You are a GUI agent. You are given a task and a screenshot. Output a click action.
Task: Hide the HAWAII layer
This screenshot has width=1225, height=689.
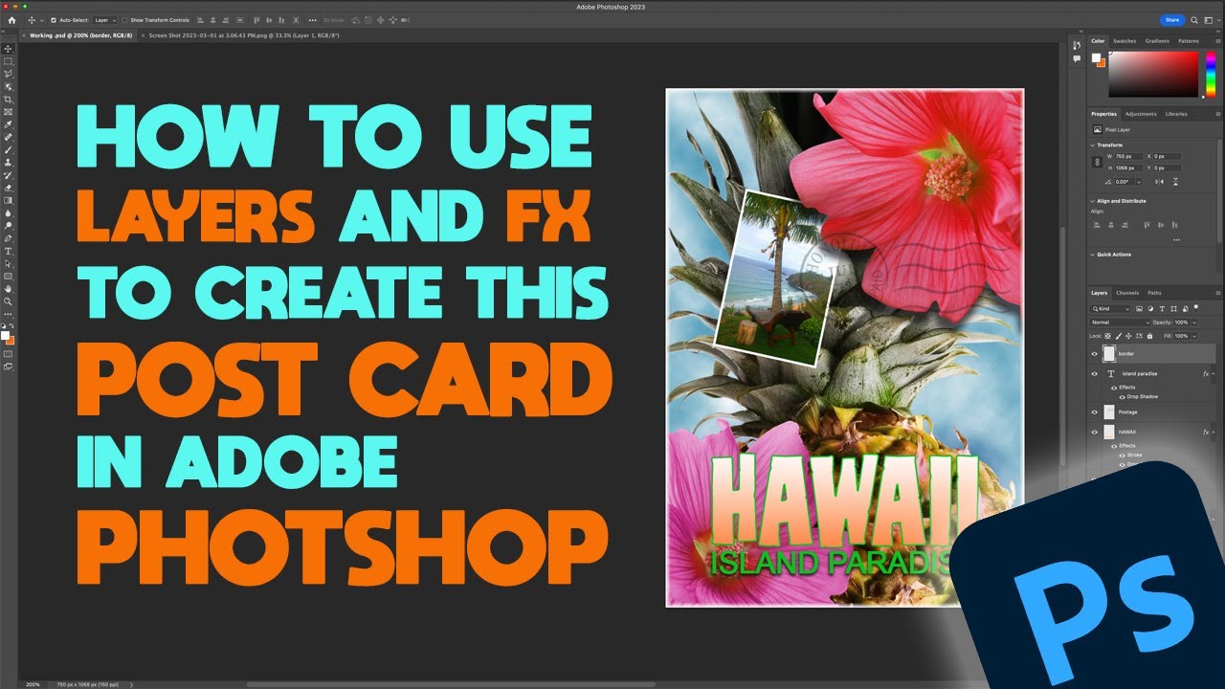click(1095, 432)
